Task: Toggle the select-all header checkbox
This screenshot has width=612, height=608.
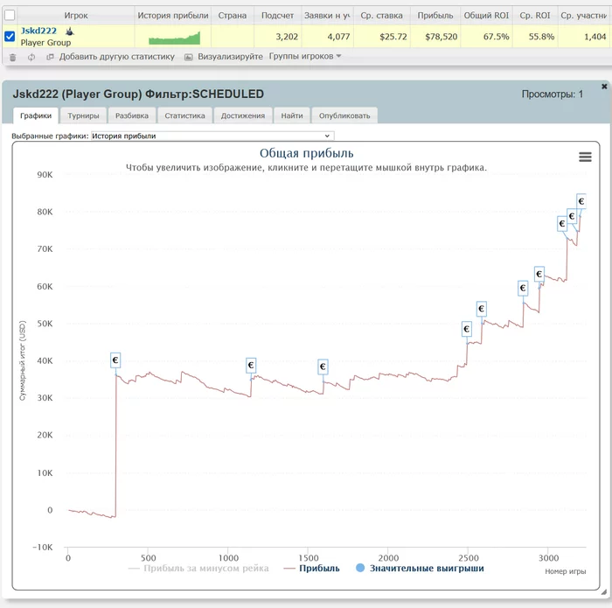Action: click(x=10, y=15)
